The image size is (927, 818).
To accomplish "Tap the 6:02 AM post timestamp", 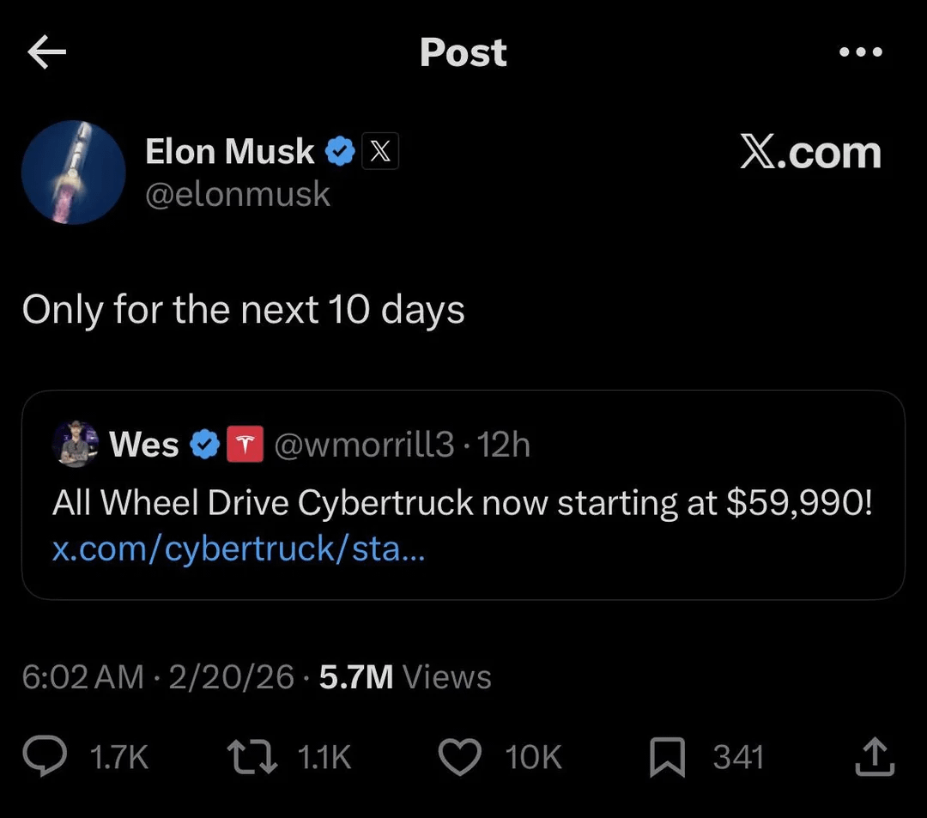I will [x=82, y=677].
